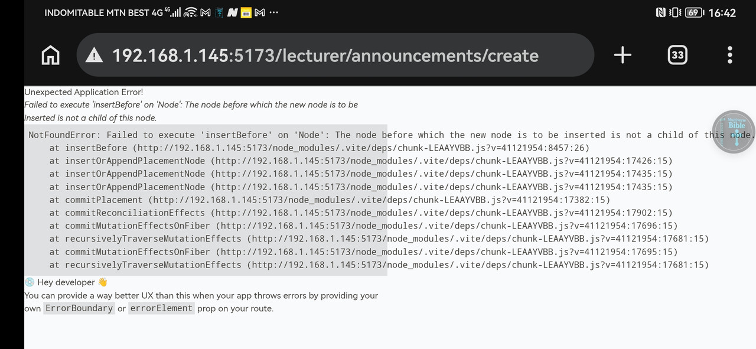The image size is (756, 349).
Task: Tap the NFC status icon
Action: point(660,12)
